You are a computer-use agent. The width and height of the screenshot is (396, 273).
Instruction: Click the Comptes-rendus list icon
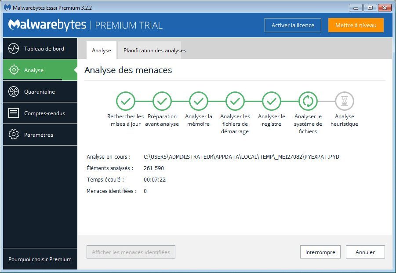tap(14, 113)
